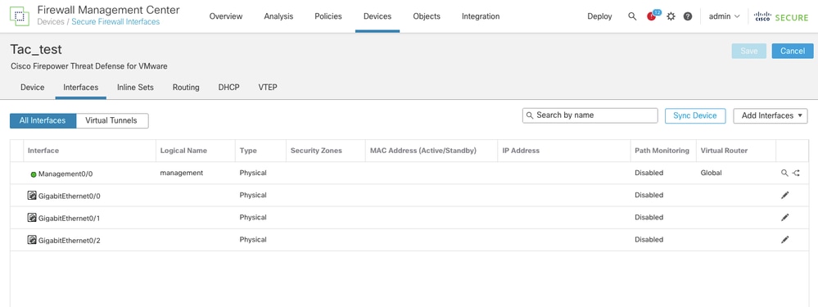Screen dimensions: 818x307
Task: Open the red notifications alert icon
Action: 652,16
